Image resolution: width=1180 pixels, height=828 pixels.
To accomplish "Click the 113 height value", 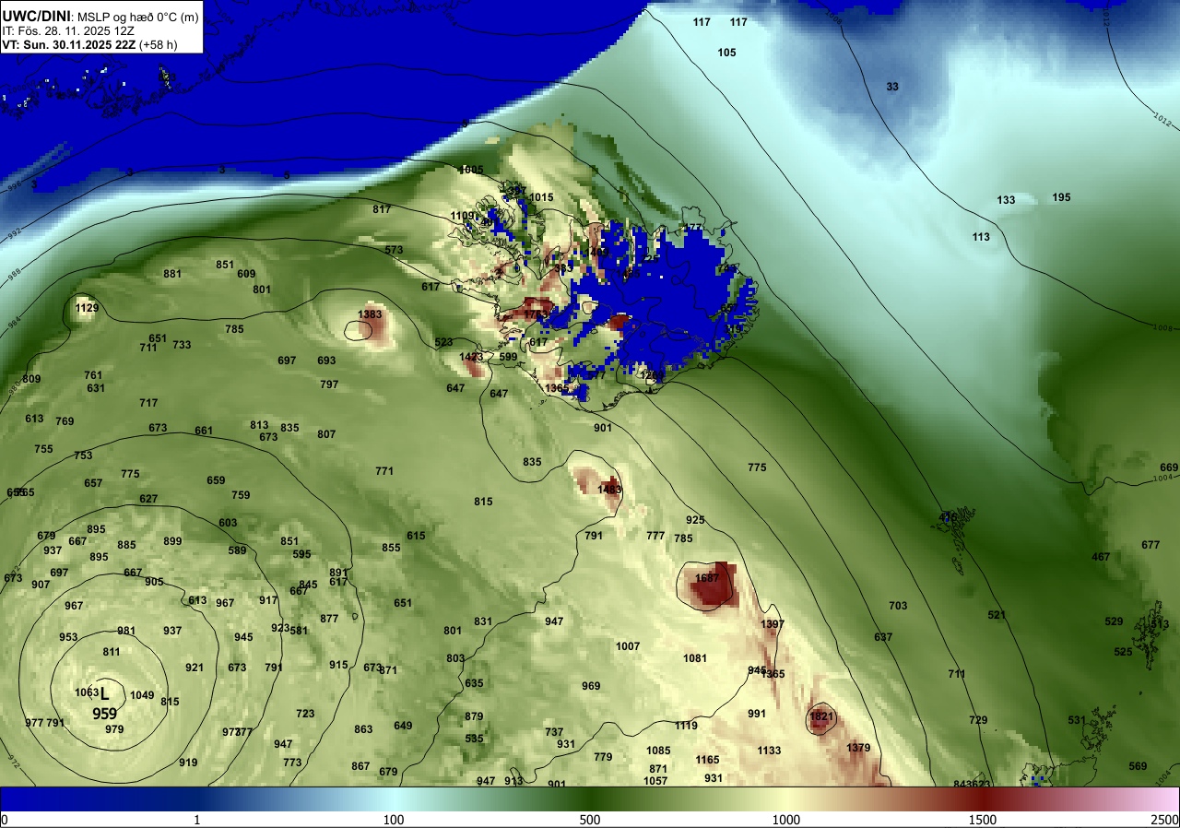I will [981, 237].
